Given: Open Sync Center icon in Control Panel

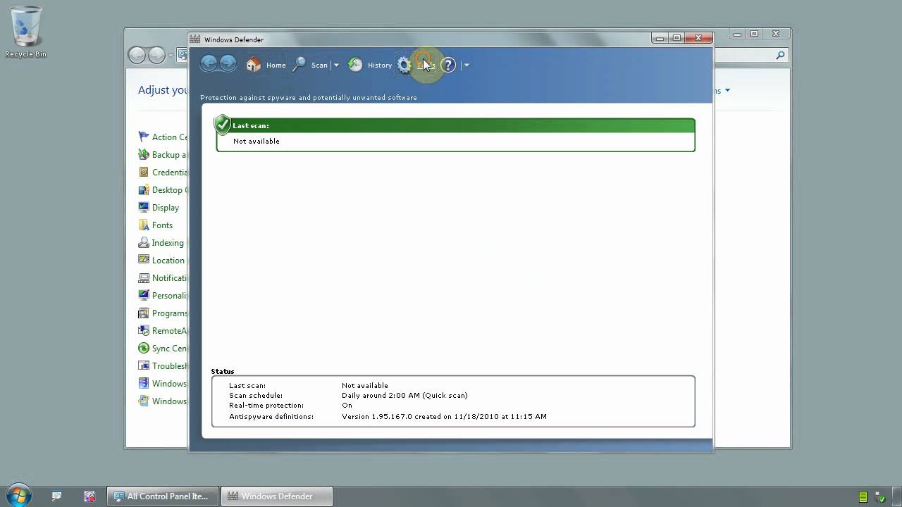Looking at the screenshot, I should point(144,348).
